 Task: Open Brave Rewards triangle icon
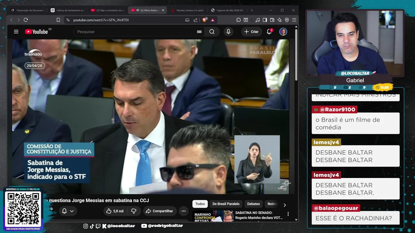[x=213, y=20]
